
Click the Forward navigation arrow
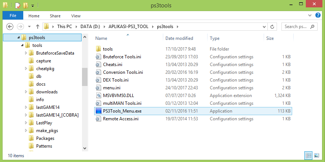click(20, 27)
